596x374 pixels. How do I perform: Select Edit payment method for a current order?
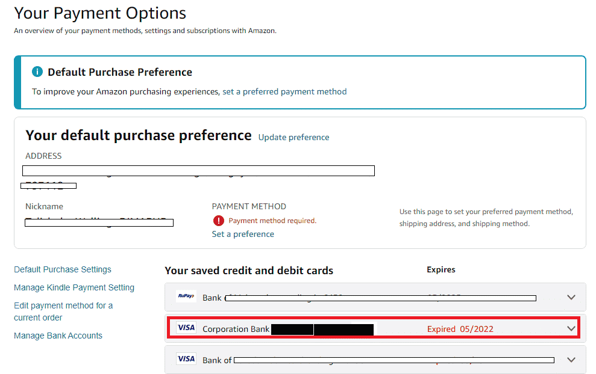(63, 311)
